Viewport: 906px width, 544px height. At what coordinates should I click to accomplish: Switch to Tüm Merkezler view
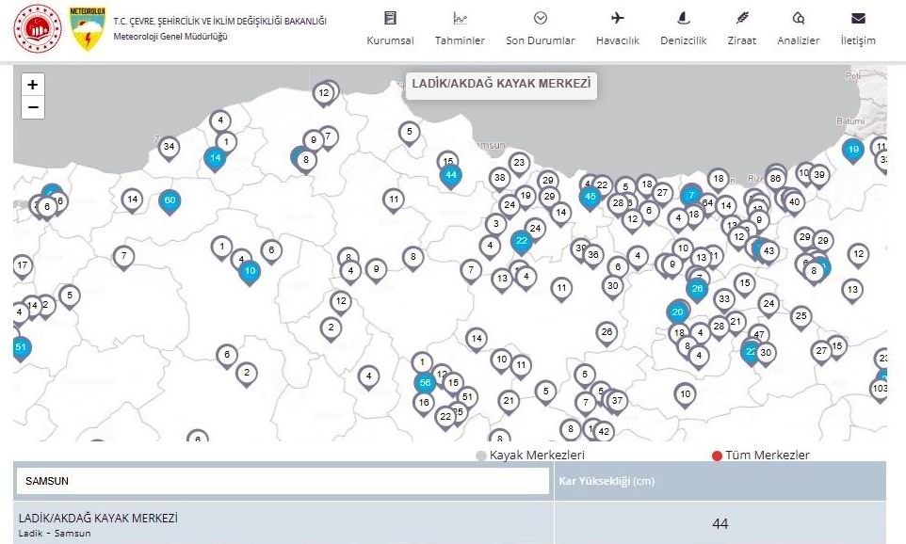point(761,456)
